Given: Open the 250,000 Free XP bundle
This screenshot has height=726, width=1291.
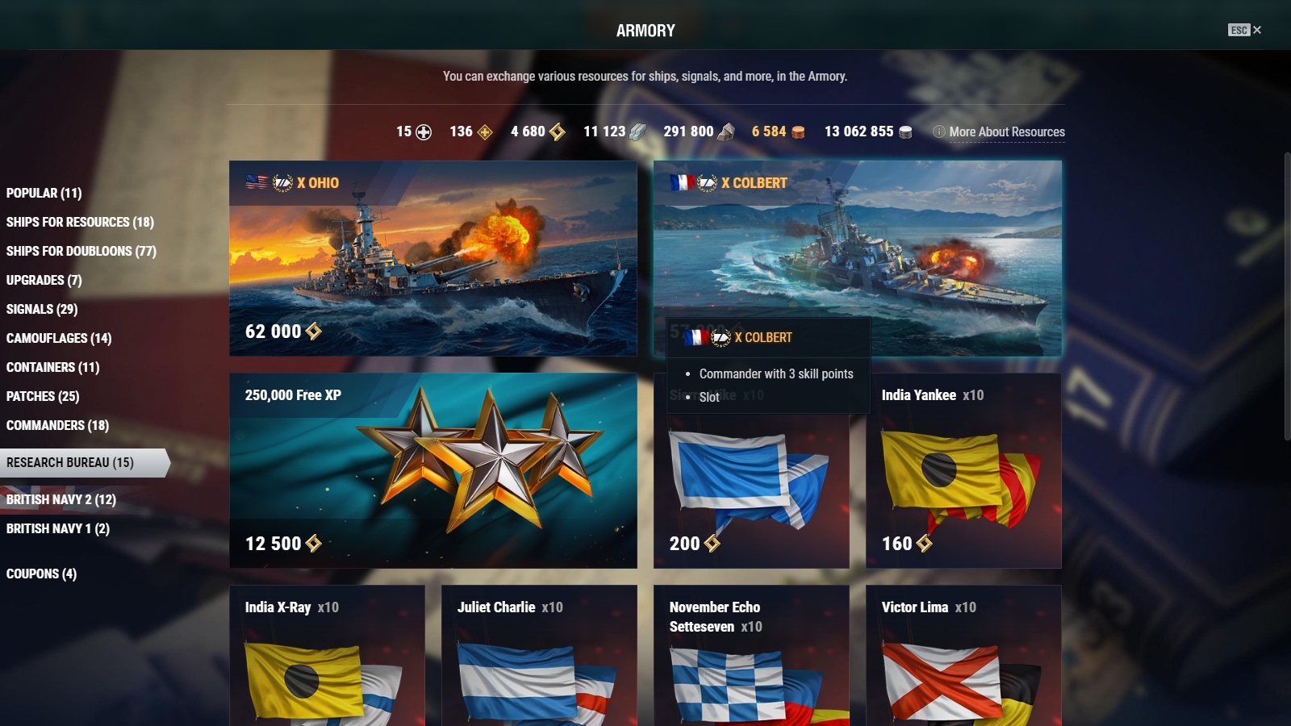Looking at the screenshot, I should 433,470.
